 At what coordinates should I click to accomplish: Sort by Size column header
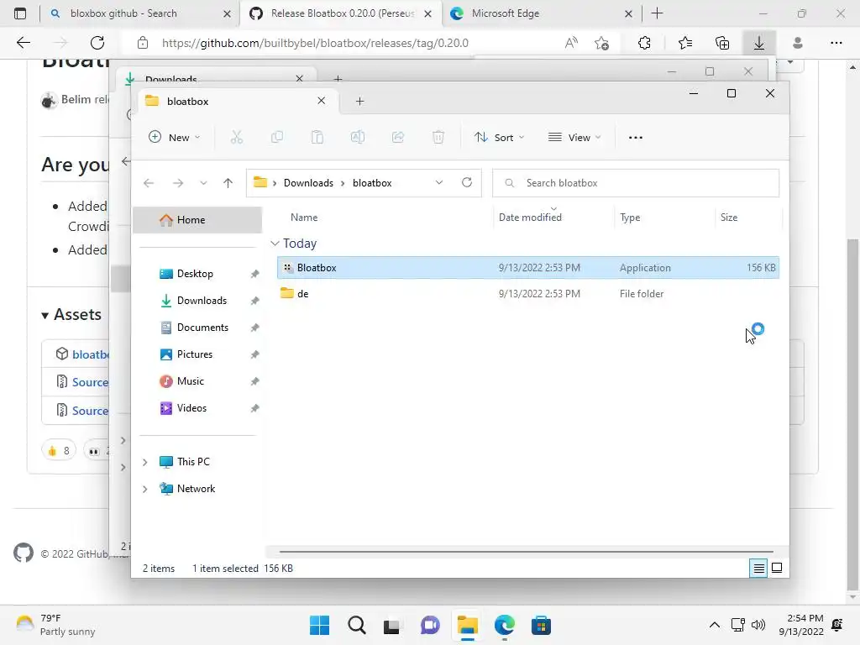[x=728, y=218]
